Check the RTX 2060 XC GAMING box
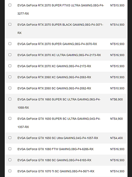This screenshot has width=132, height=177. [x=10, y=77]
